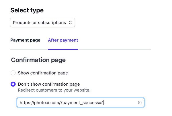Image resolution: width=172 pixels, height=116 pixels.
Task: Select the Don't show confirmation page radio
Action: click(x=13, y=84)
